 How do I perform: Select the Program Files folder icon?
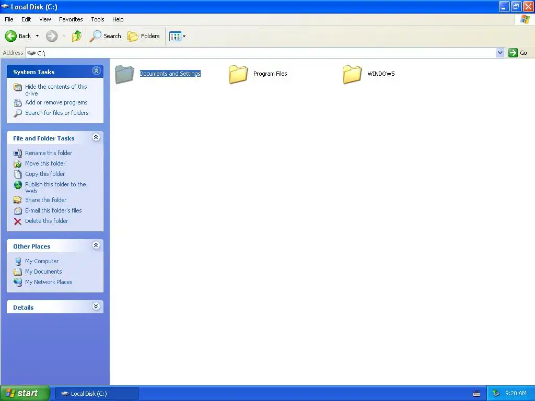[x=238, y=74]
